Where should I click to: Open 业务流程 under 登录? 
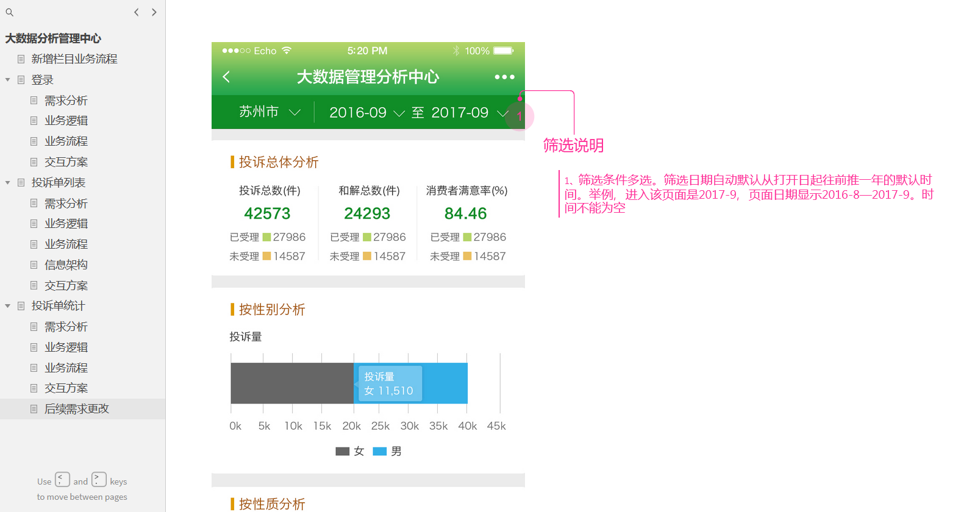[x=66, y=141]
